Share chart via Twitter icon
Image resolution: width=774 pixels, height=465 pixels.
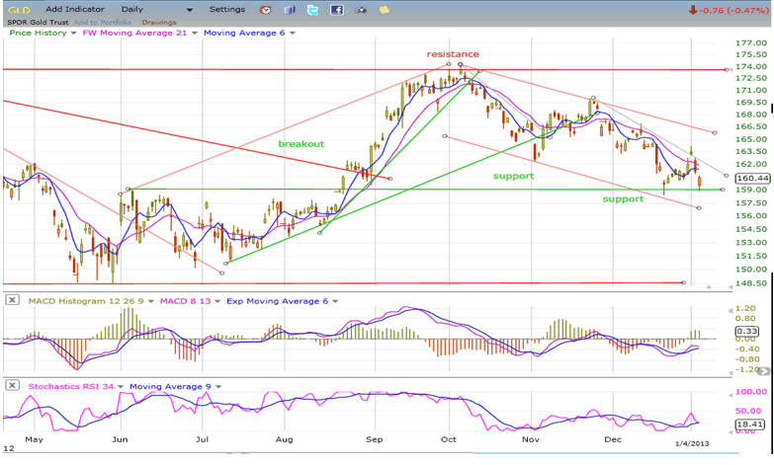pyautogui.click(x=312, y=10)
